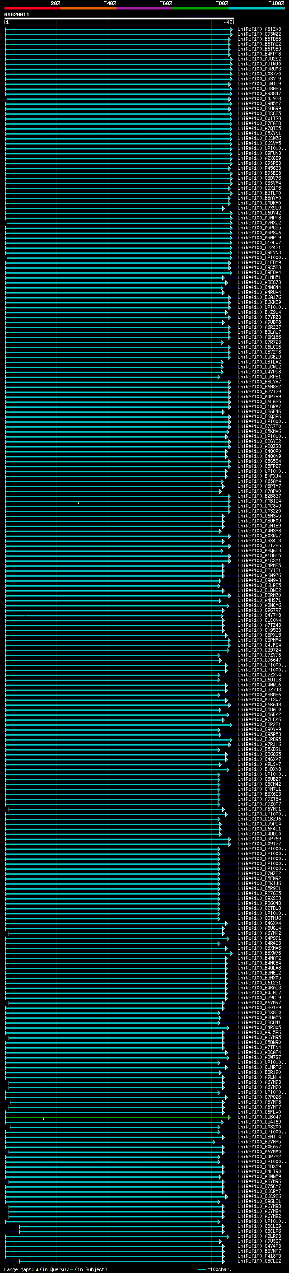
Task: Open hit UniRef100_Q4PMB5
Action: pyautogui.click(x=259, y=566)
